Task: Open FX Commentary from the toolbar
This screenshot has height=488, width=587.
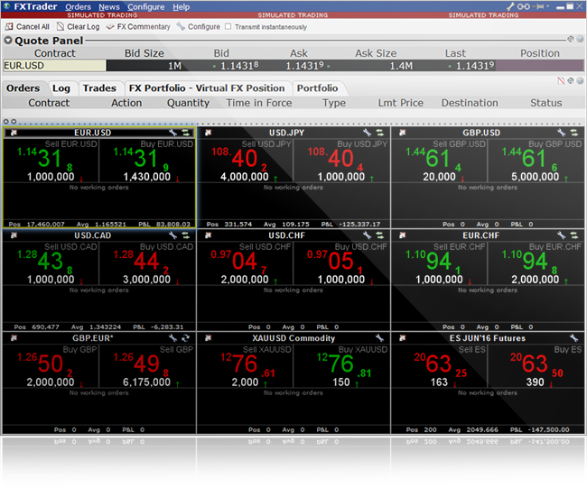Action: (x=110, y=27)
